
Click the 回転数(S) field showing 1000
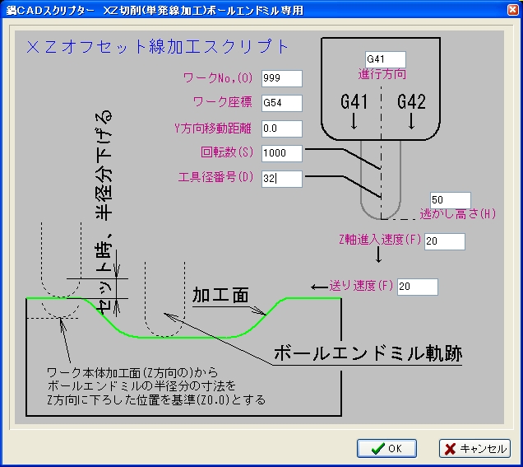tap(282, 153)
